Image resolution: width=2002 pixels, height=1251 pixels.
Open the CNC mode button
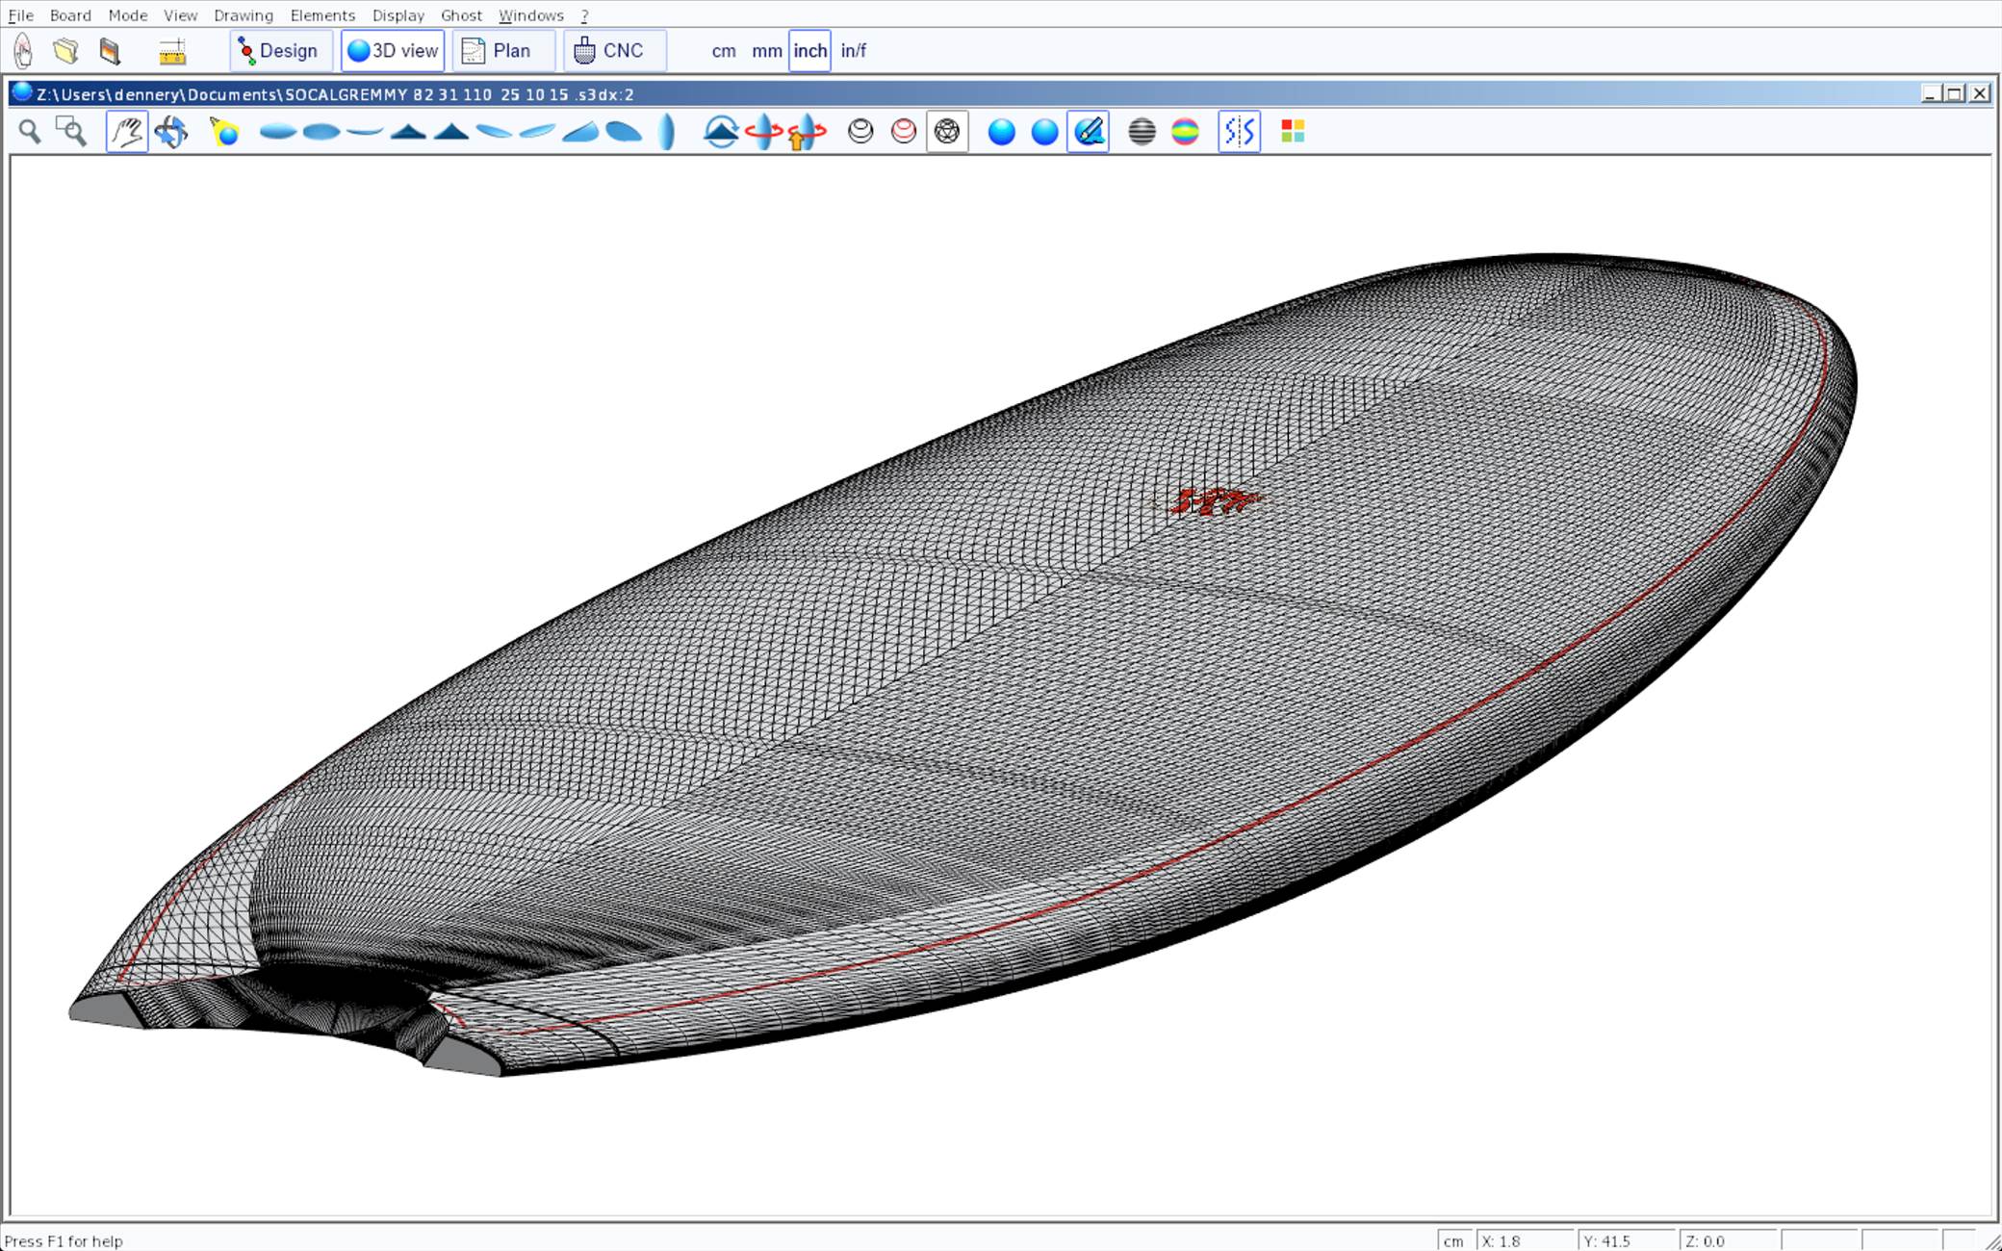pyautogui.click(x=613, y=51)
